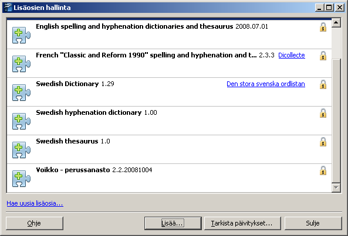This screenshot has height=236, width=348.
Task: Open the Dicollecte publisher link
Action: pos(292,55)
